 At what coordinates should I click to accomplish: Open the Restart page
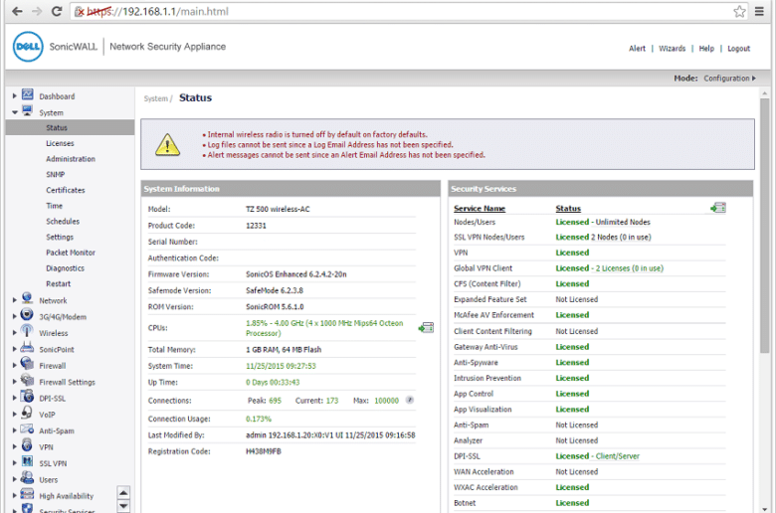(59, 283)
